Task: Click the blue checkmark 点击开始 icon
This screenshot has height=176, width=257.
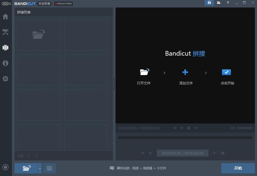Action: click(226, 72)
